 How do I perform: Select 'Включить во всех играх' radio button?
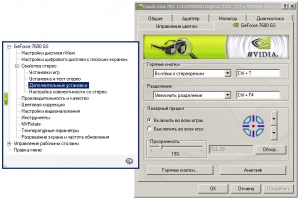pos(149,120)
